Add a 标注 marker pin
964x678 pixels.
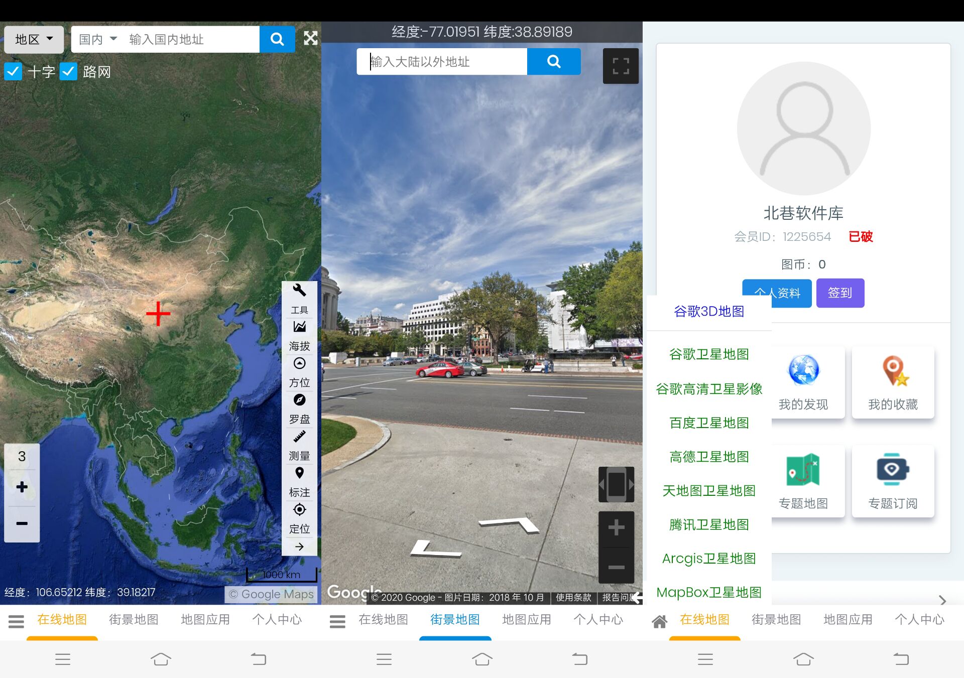click(299, 473)
